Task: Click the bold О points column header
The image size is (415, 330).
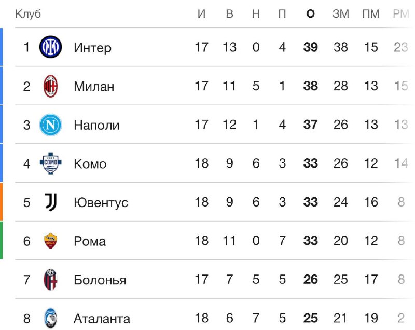Action: 310,14
